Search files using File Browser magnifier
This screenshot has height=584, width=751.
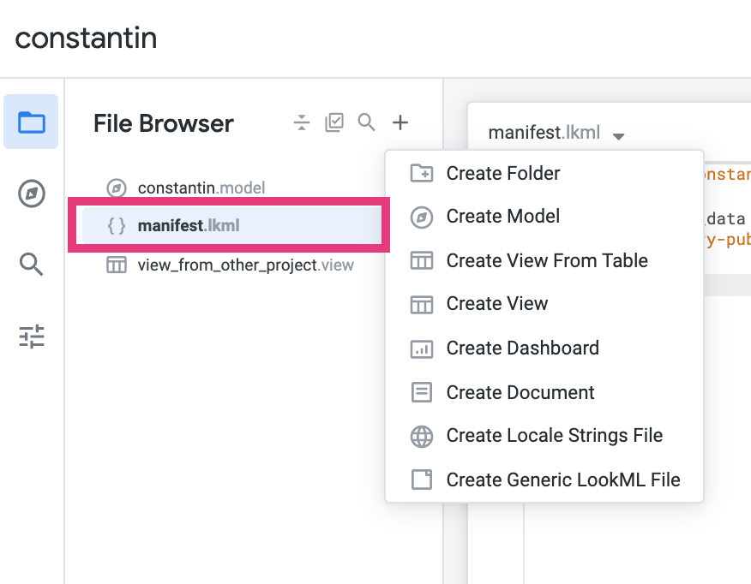(366, 122)
